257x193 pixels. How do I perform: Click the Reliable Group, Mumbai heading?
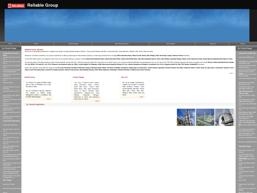tap(34, 50)
